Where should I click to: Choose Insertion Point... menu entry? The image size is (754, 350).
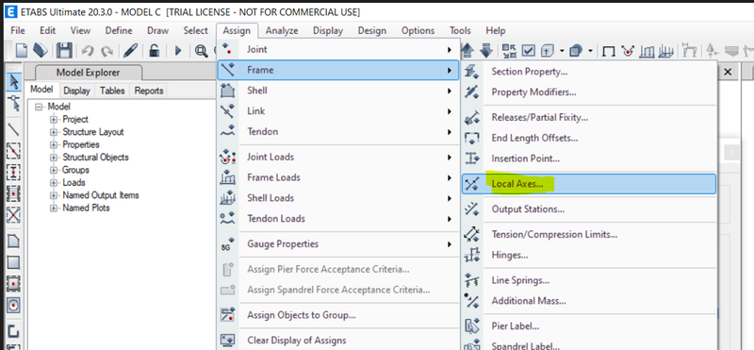pos(588,158)
